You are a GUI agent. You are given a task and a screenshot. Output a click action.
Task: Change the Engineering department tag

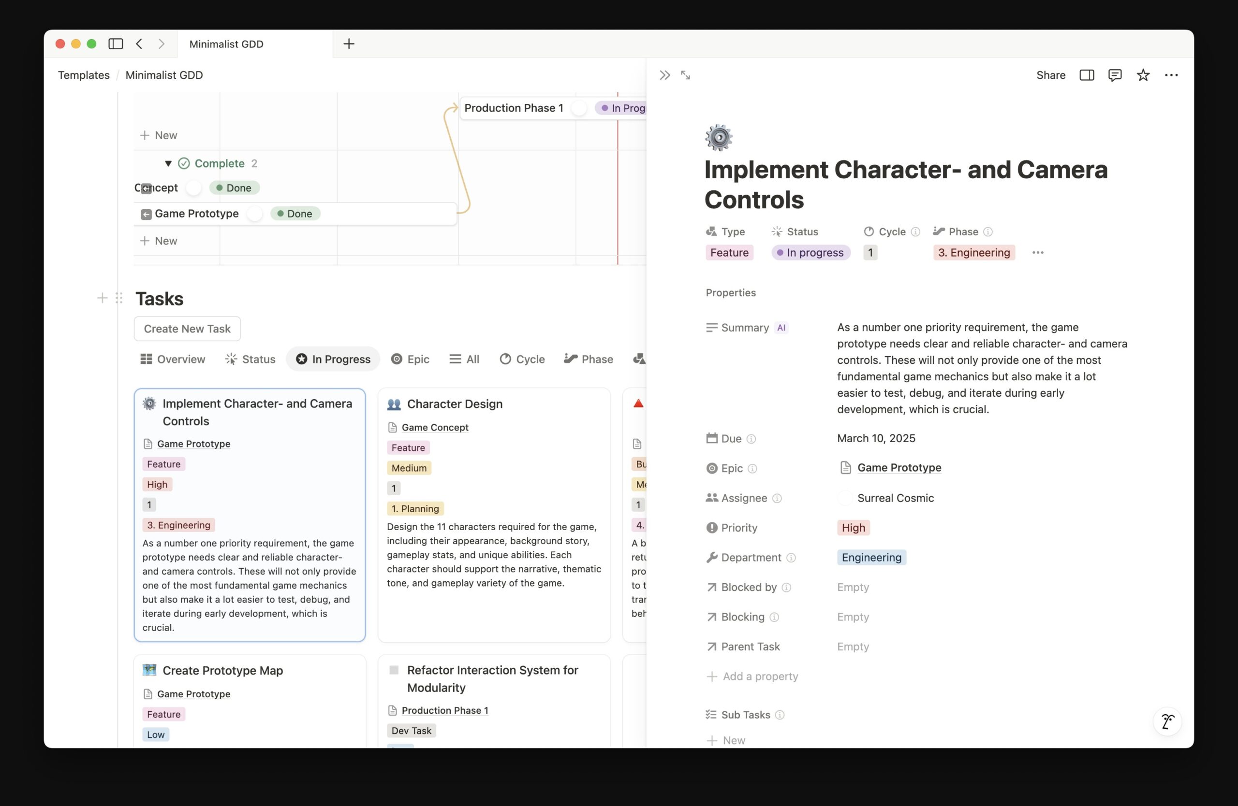[x=872, y=558]
